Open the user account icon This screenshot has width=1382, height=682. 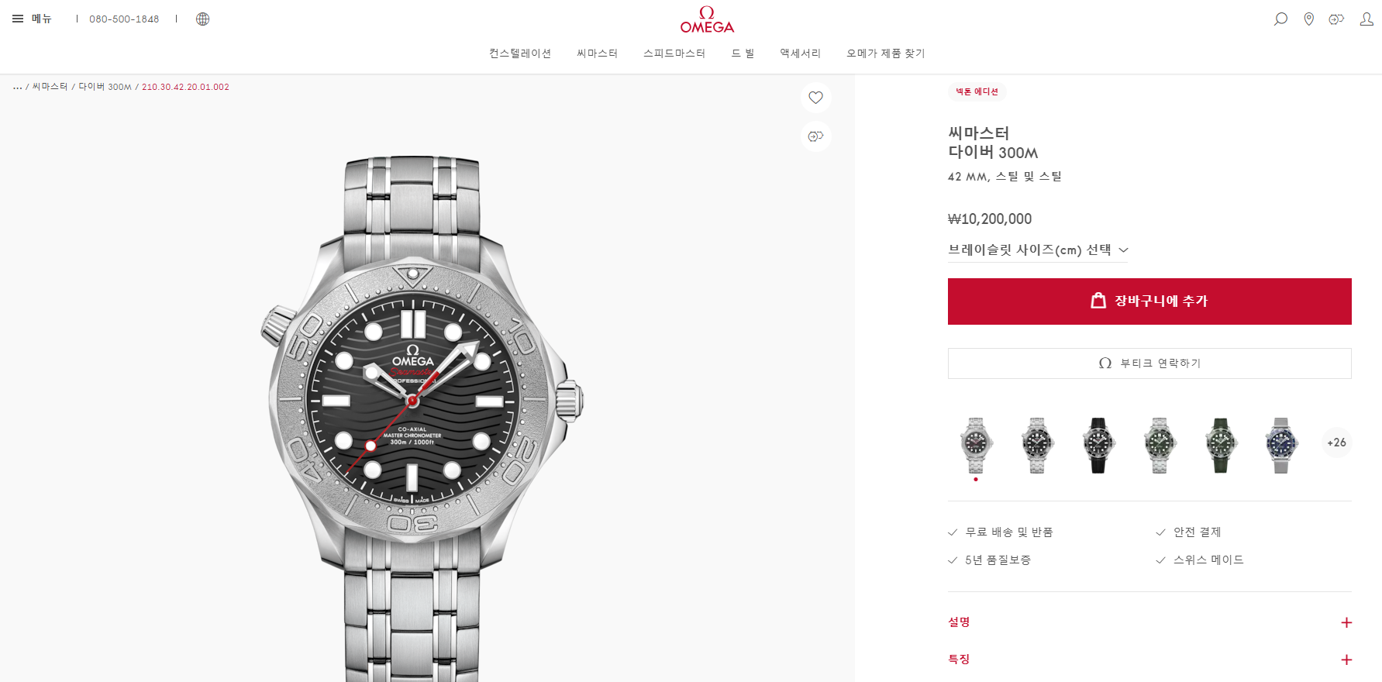[1366, 19]
